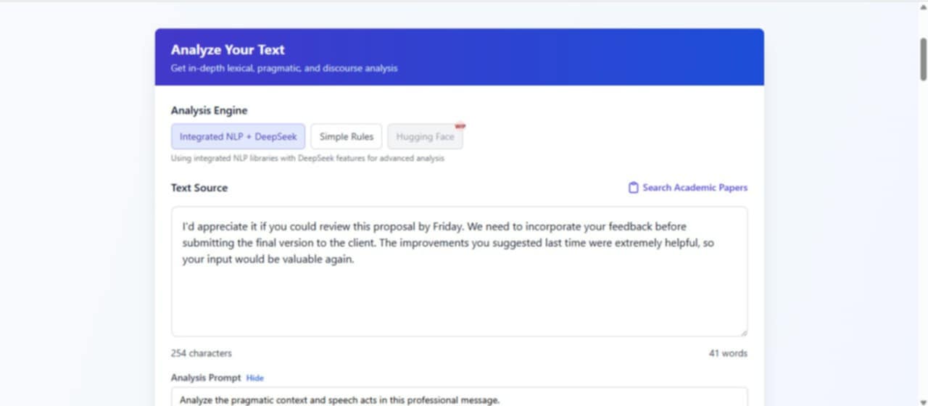
Task: Click the subtitle about in-depth lexical analysis
Action: click(x=284, y=68)
